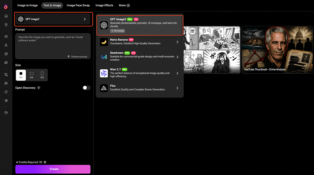
Task: Select the 2:3 portrait size option
Action: (42, 75)
